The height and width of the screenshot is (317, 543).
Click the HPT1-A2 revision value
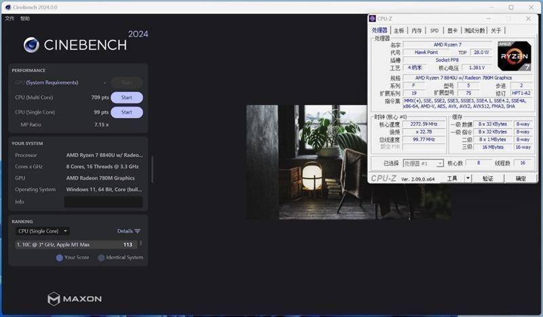(521, 93)
